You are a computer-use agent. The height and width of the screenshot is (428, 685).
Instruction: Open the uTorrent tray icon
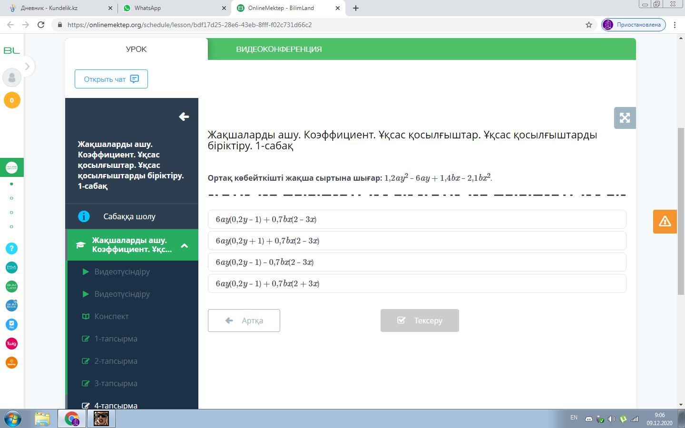point(623,419)
